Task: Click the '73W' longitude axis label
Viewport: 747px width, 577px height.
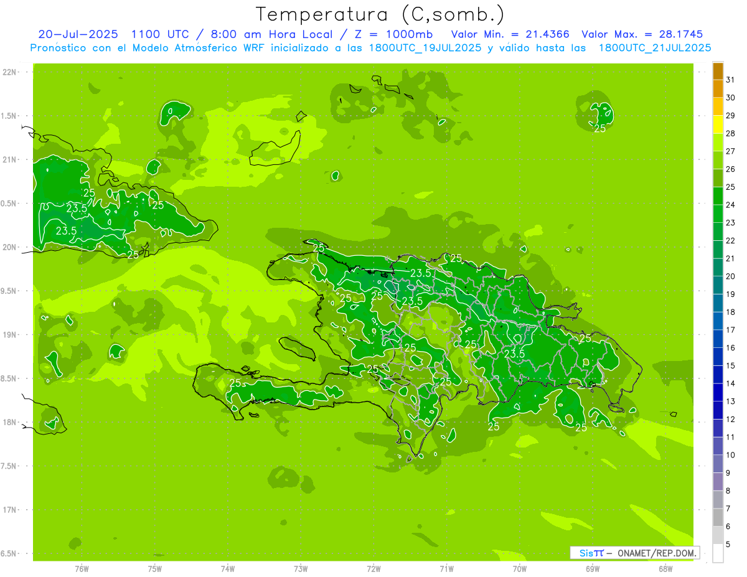Action: pyautogui.click(x=301, y=569)
